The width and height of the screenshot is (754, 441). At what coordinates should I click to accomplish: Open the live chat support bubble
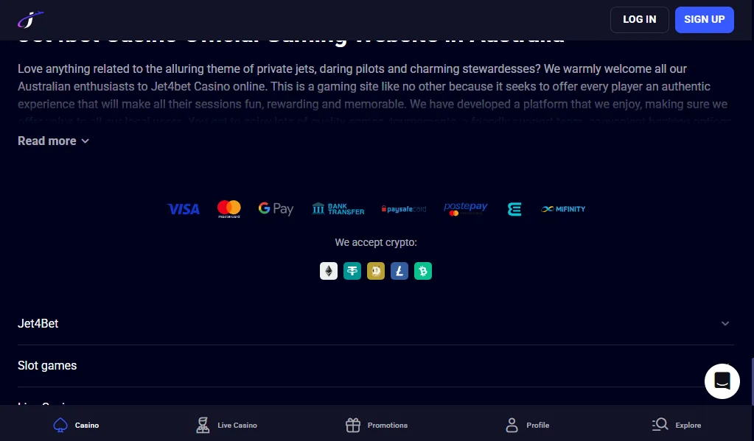722,381
